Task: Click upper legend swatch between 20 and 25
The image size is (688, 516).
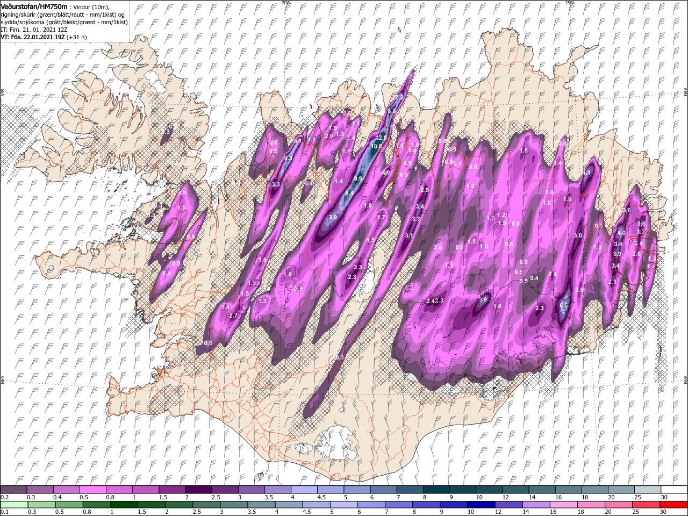Action: pyautogui.click(x=621, y=490)
